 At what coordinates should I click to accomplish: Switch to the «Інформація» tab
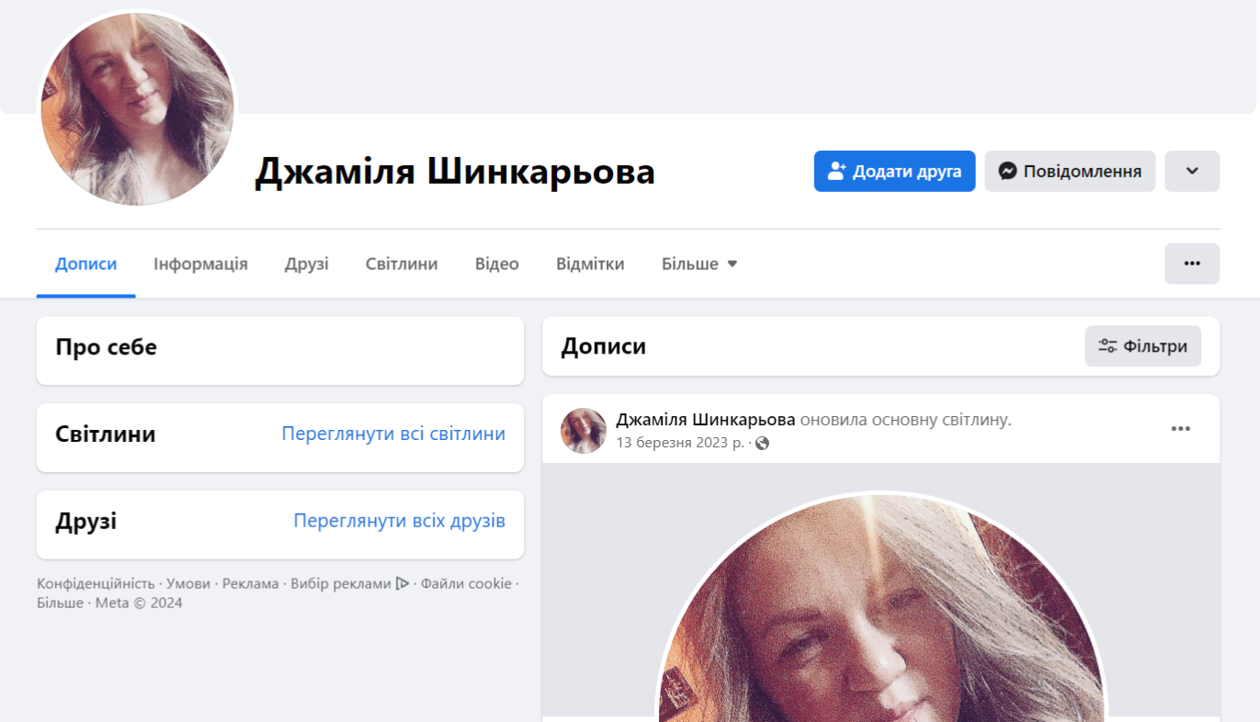tap(200, 265)
